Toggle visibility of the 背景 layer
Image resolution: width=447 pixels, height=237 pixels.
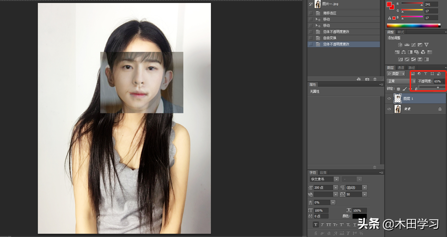(389, 109)
